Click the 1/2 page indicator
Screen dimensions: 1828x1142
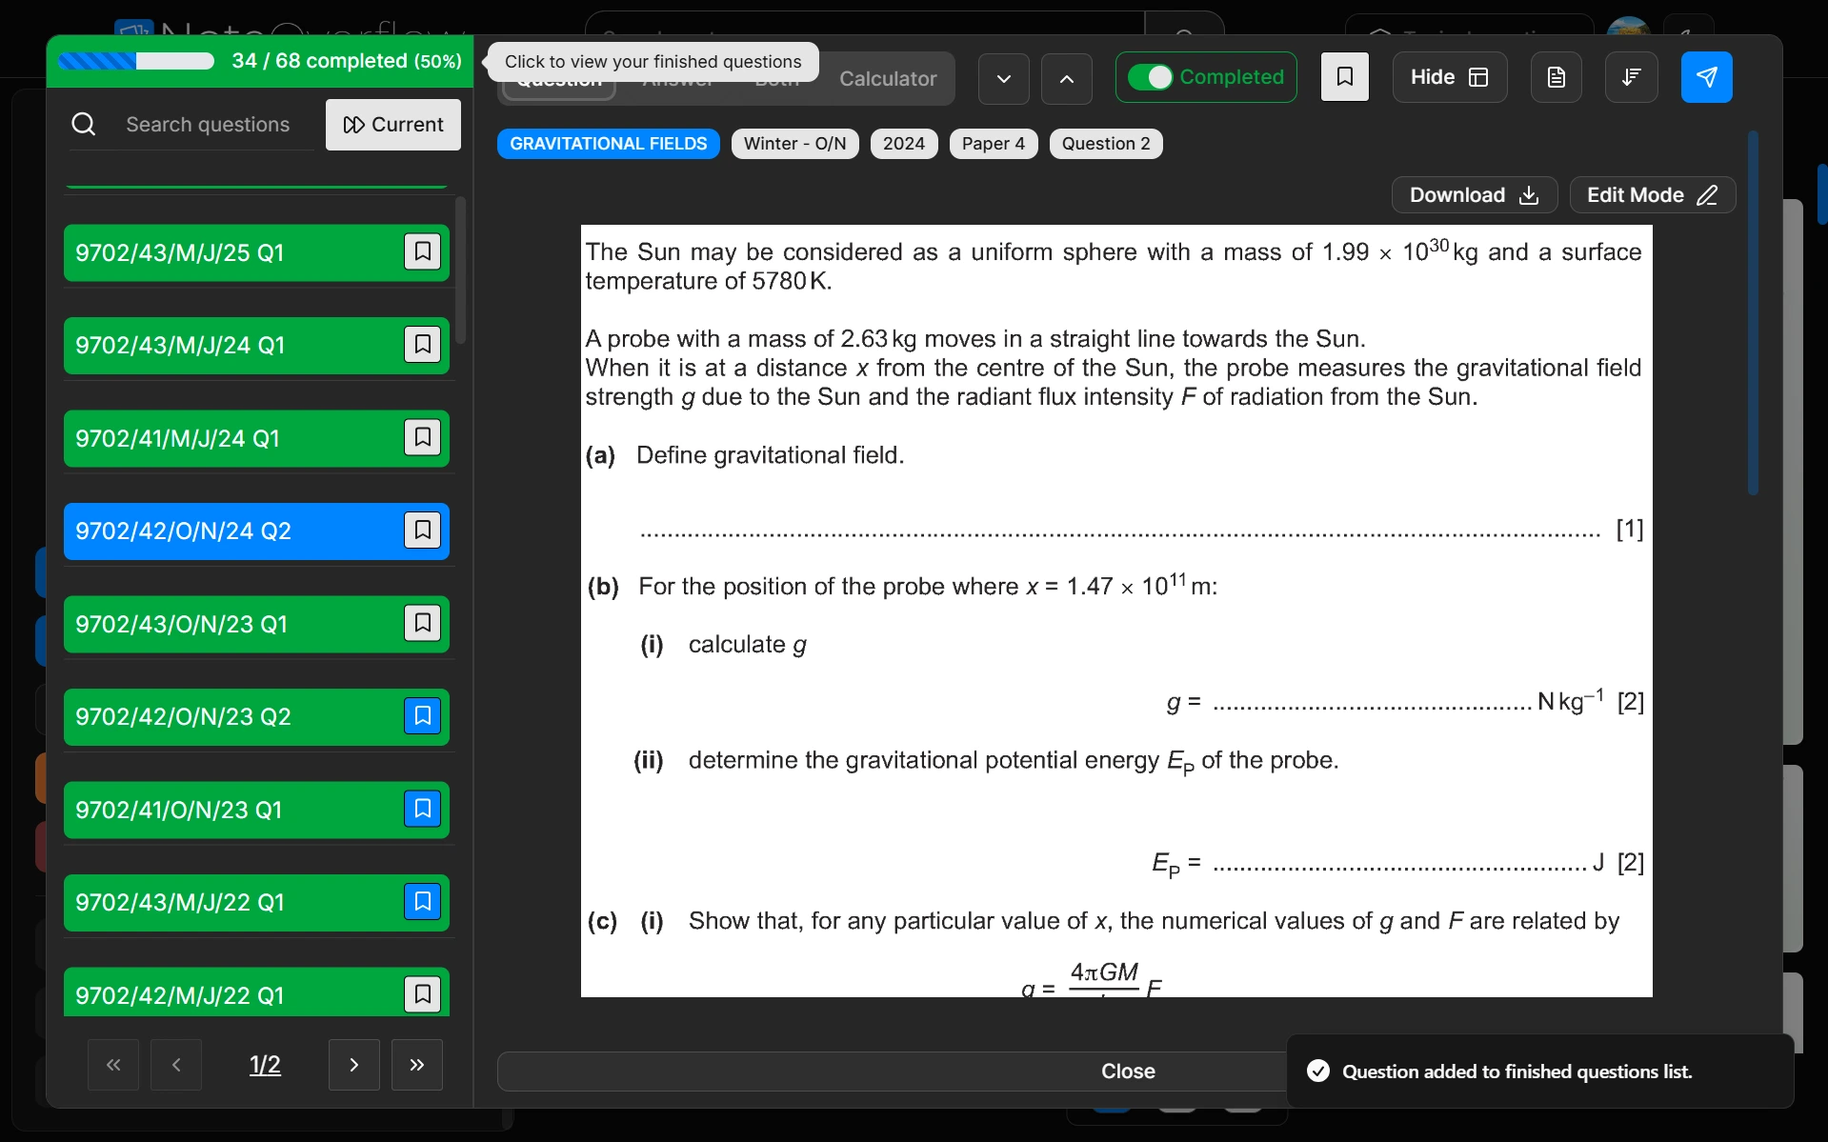[265, 1065]
